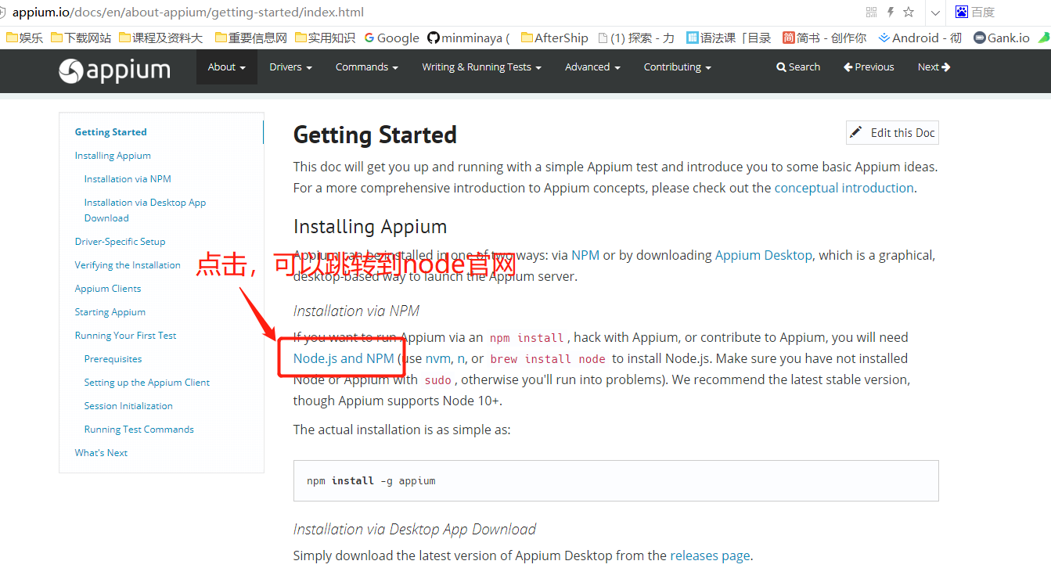
Task: Open the conceptual introduction link
Action: coord(844,188)
